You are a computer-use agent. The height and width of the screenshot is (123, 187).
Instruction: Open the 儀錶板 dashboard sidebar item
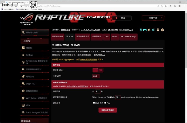coord(35,48)
